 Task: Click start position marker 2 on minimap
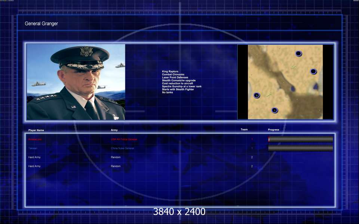point(257,95)
